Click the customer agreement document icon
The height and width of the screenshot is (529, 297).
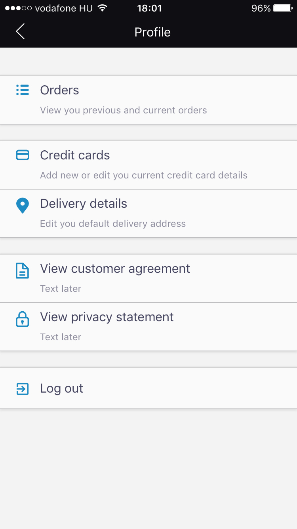point(23,271)
